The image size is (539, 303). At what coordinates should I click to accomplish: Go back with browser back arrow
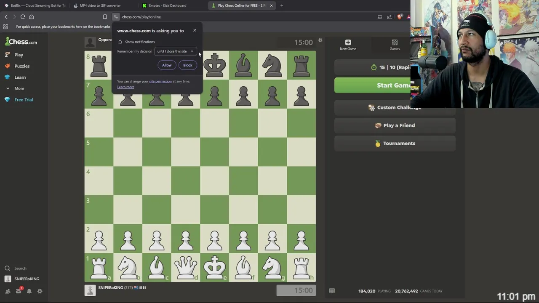point(6,17)
